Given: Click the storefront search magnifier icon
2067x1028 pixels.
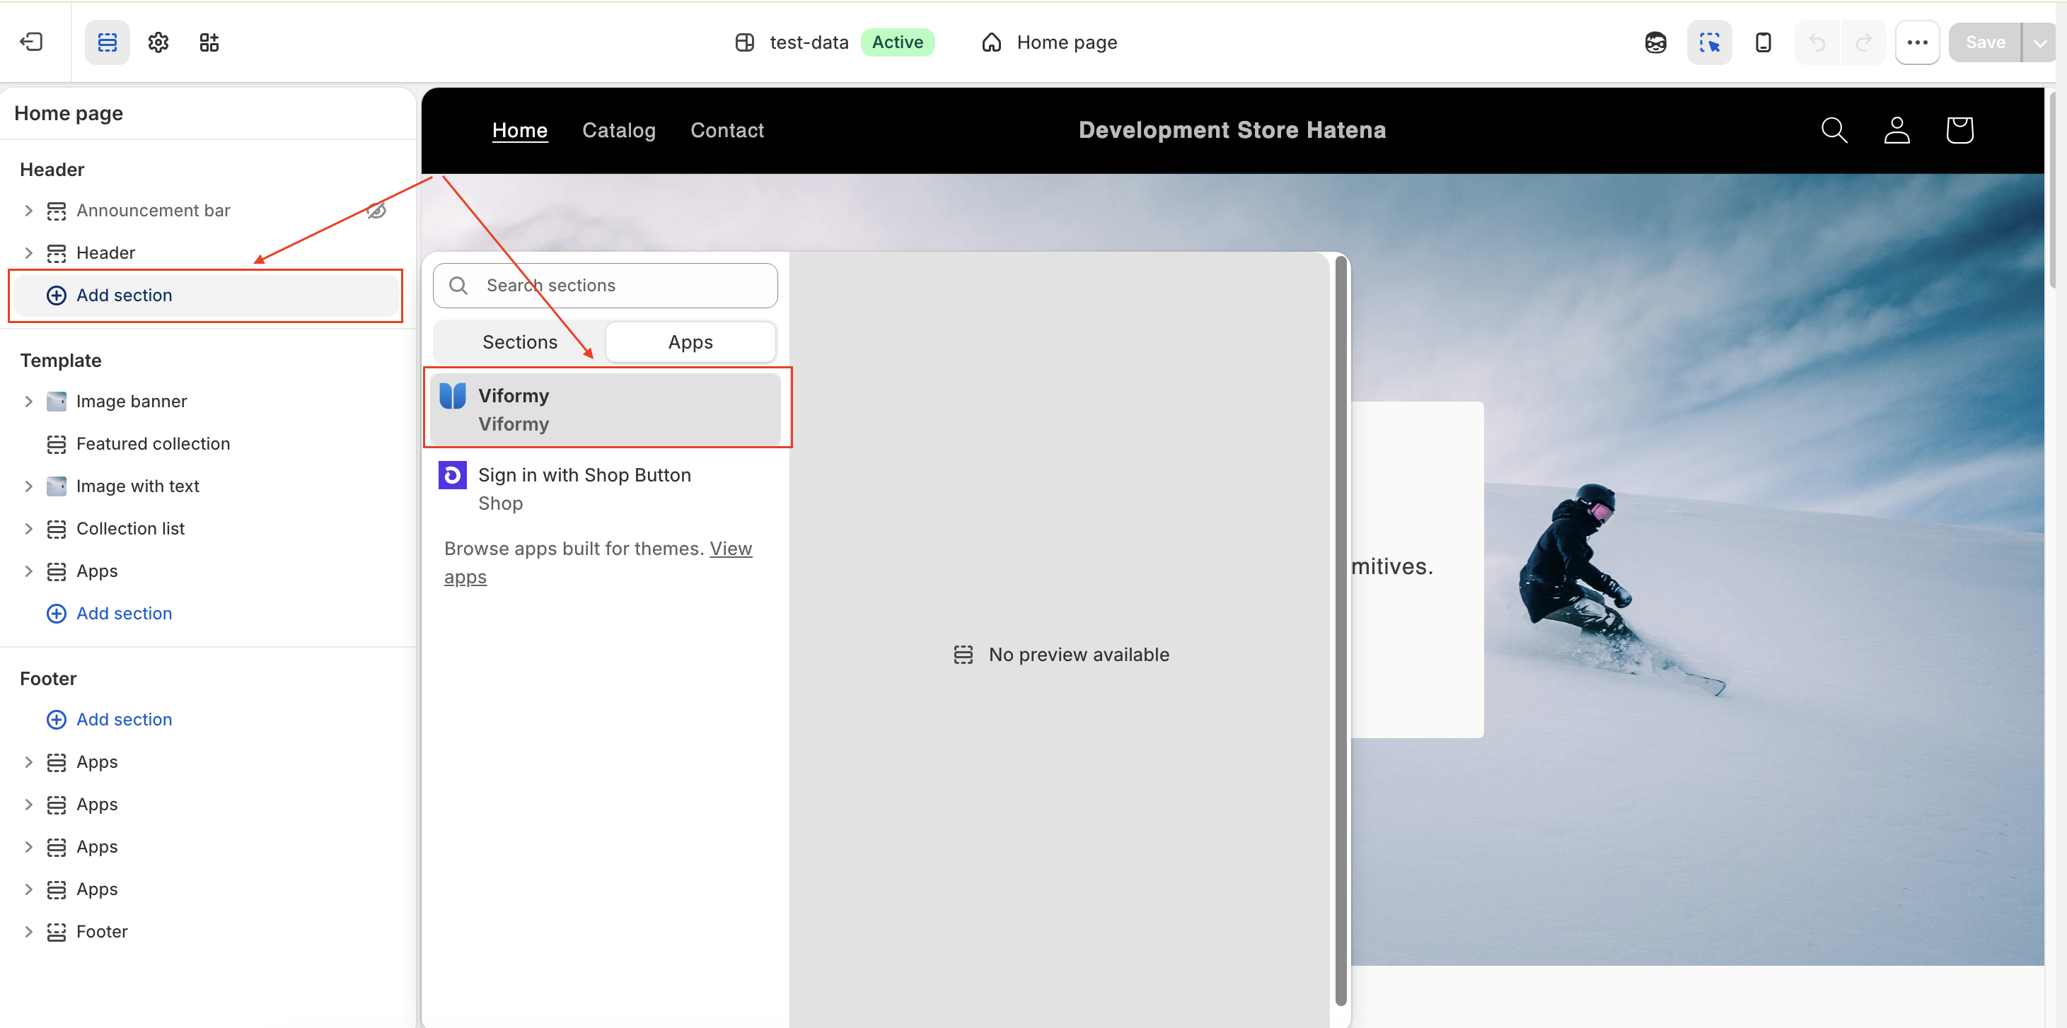Looking at the screenshot, I should [x=1834, y=129].
